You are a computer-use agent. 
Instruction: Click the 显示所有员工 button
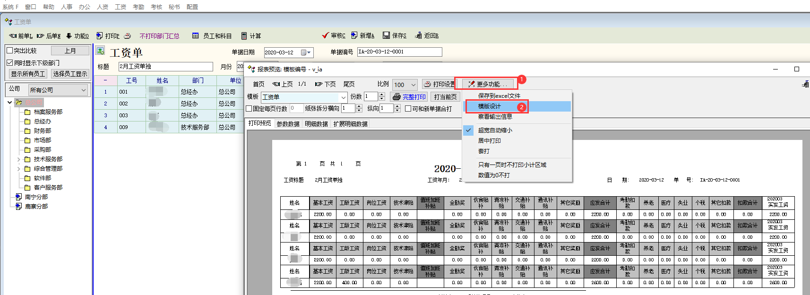(28, 74)
